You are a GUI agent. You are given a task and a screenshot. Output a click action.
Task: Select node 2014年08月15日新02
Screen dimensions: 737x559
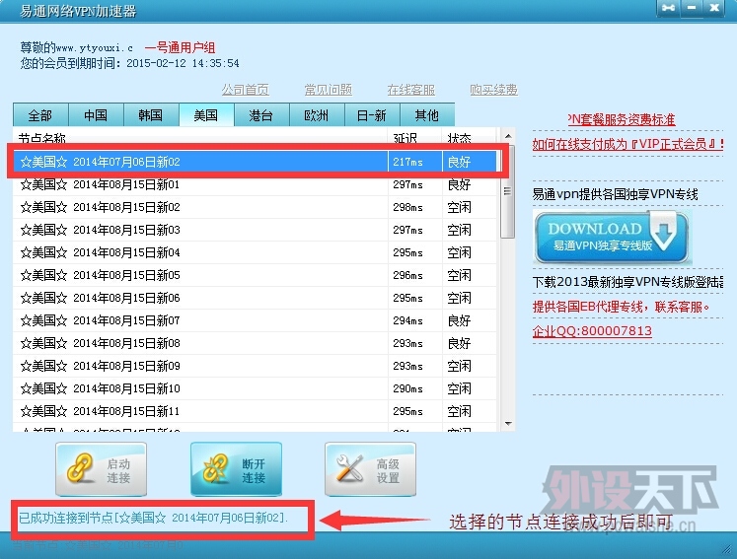255,207
